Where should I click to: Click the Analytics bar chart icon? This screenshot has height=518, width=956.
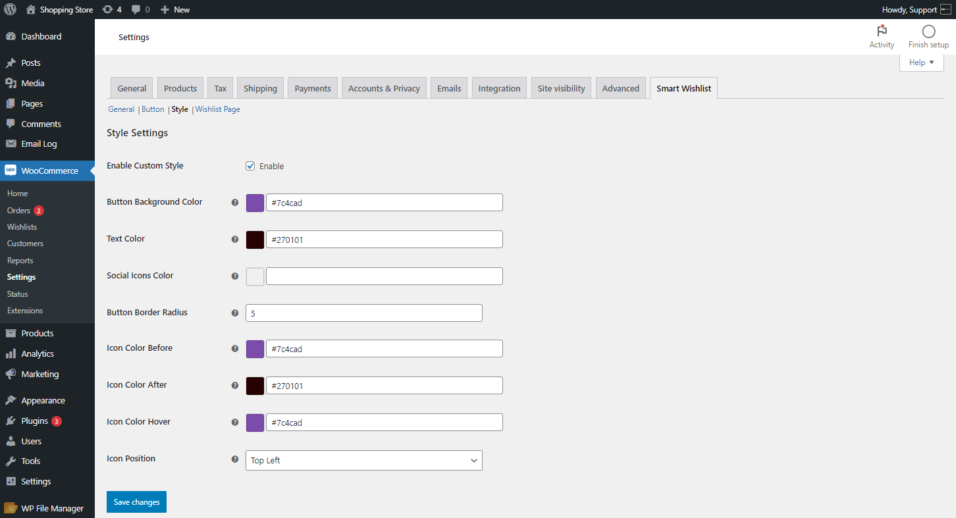11,354
